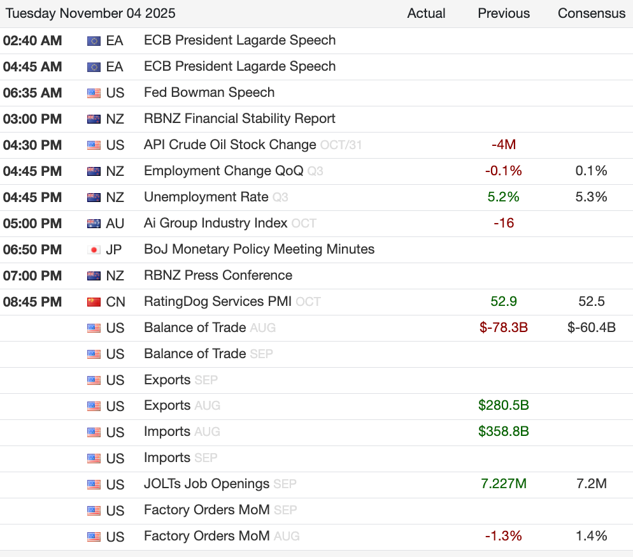This screenshot has height=557, width=633.
Task: Click NZ flag on RBNZ Financial Stability Report row
Action: (94, 119)
